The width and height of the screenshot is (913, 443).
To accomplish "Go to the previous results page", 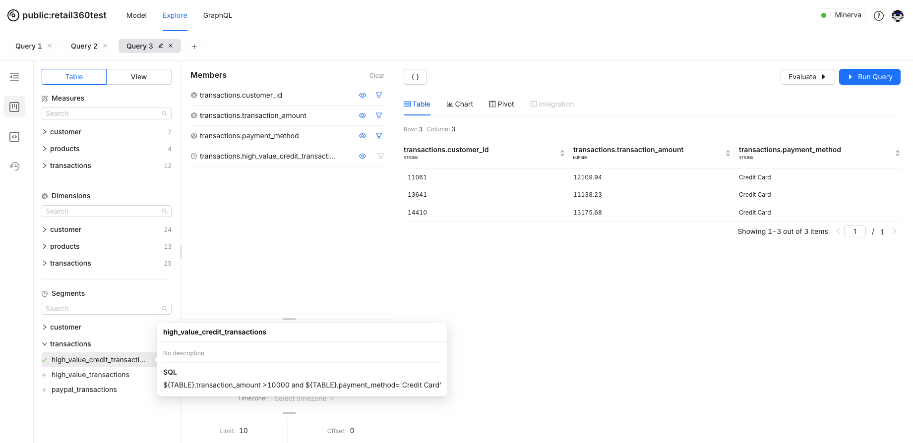I will (838, 231).
